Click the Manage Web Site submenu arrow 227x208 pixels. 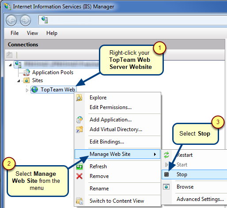click(155, 154)
